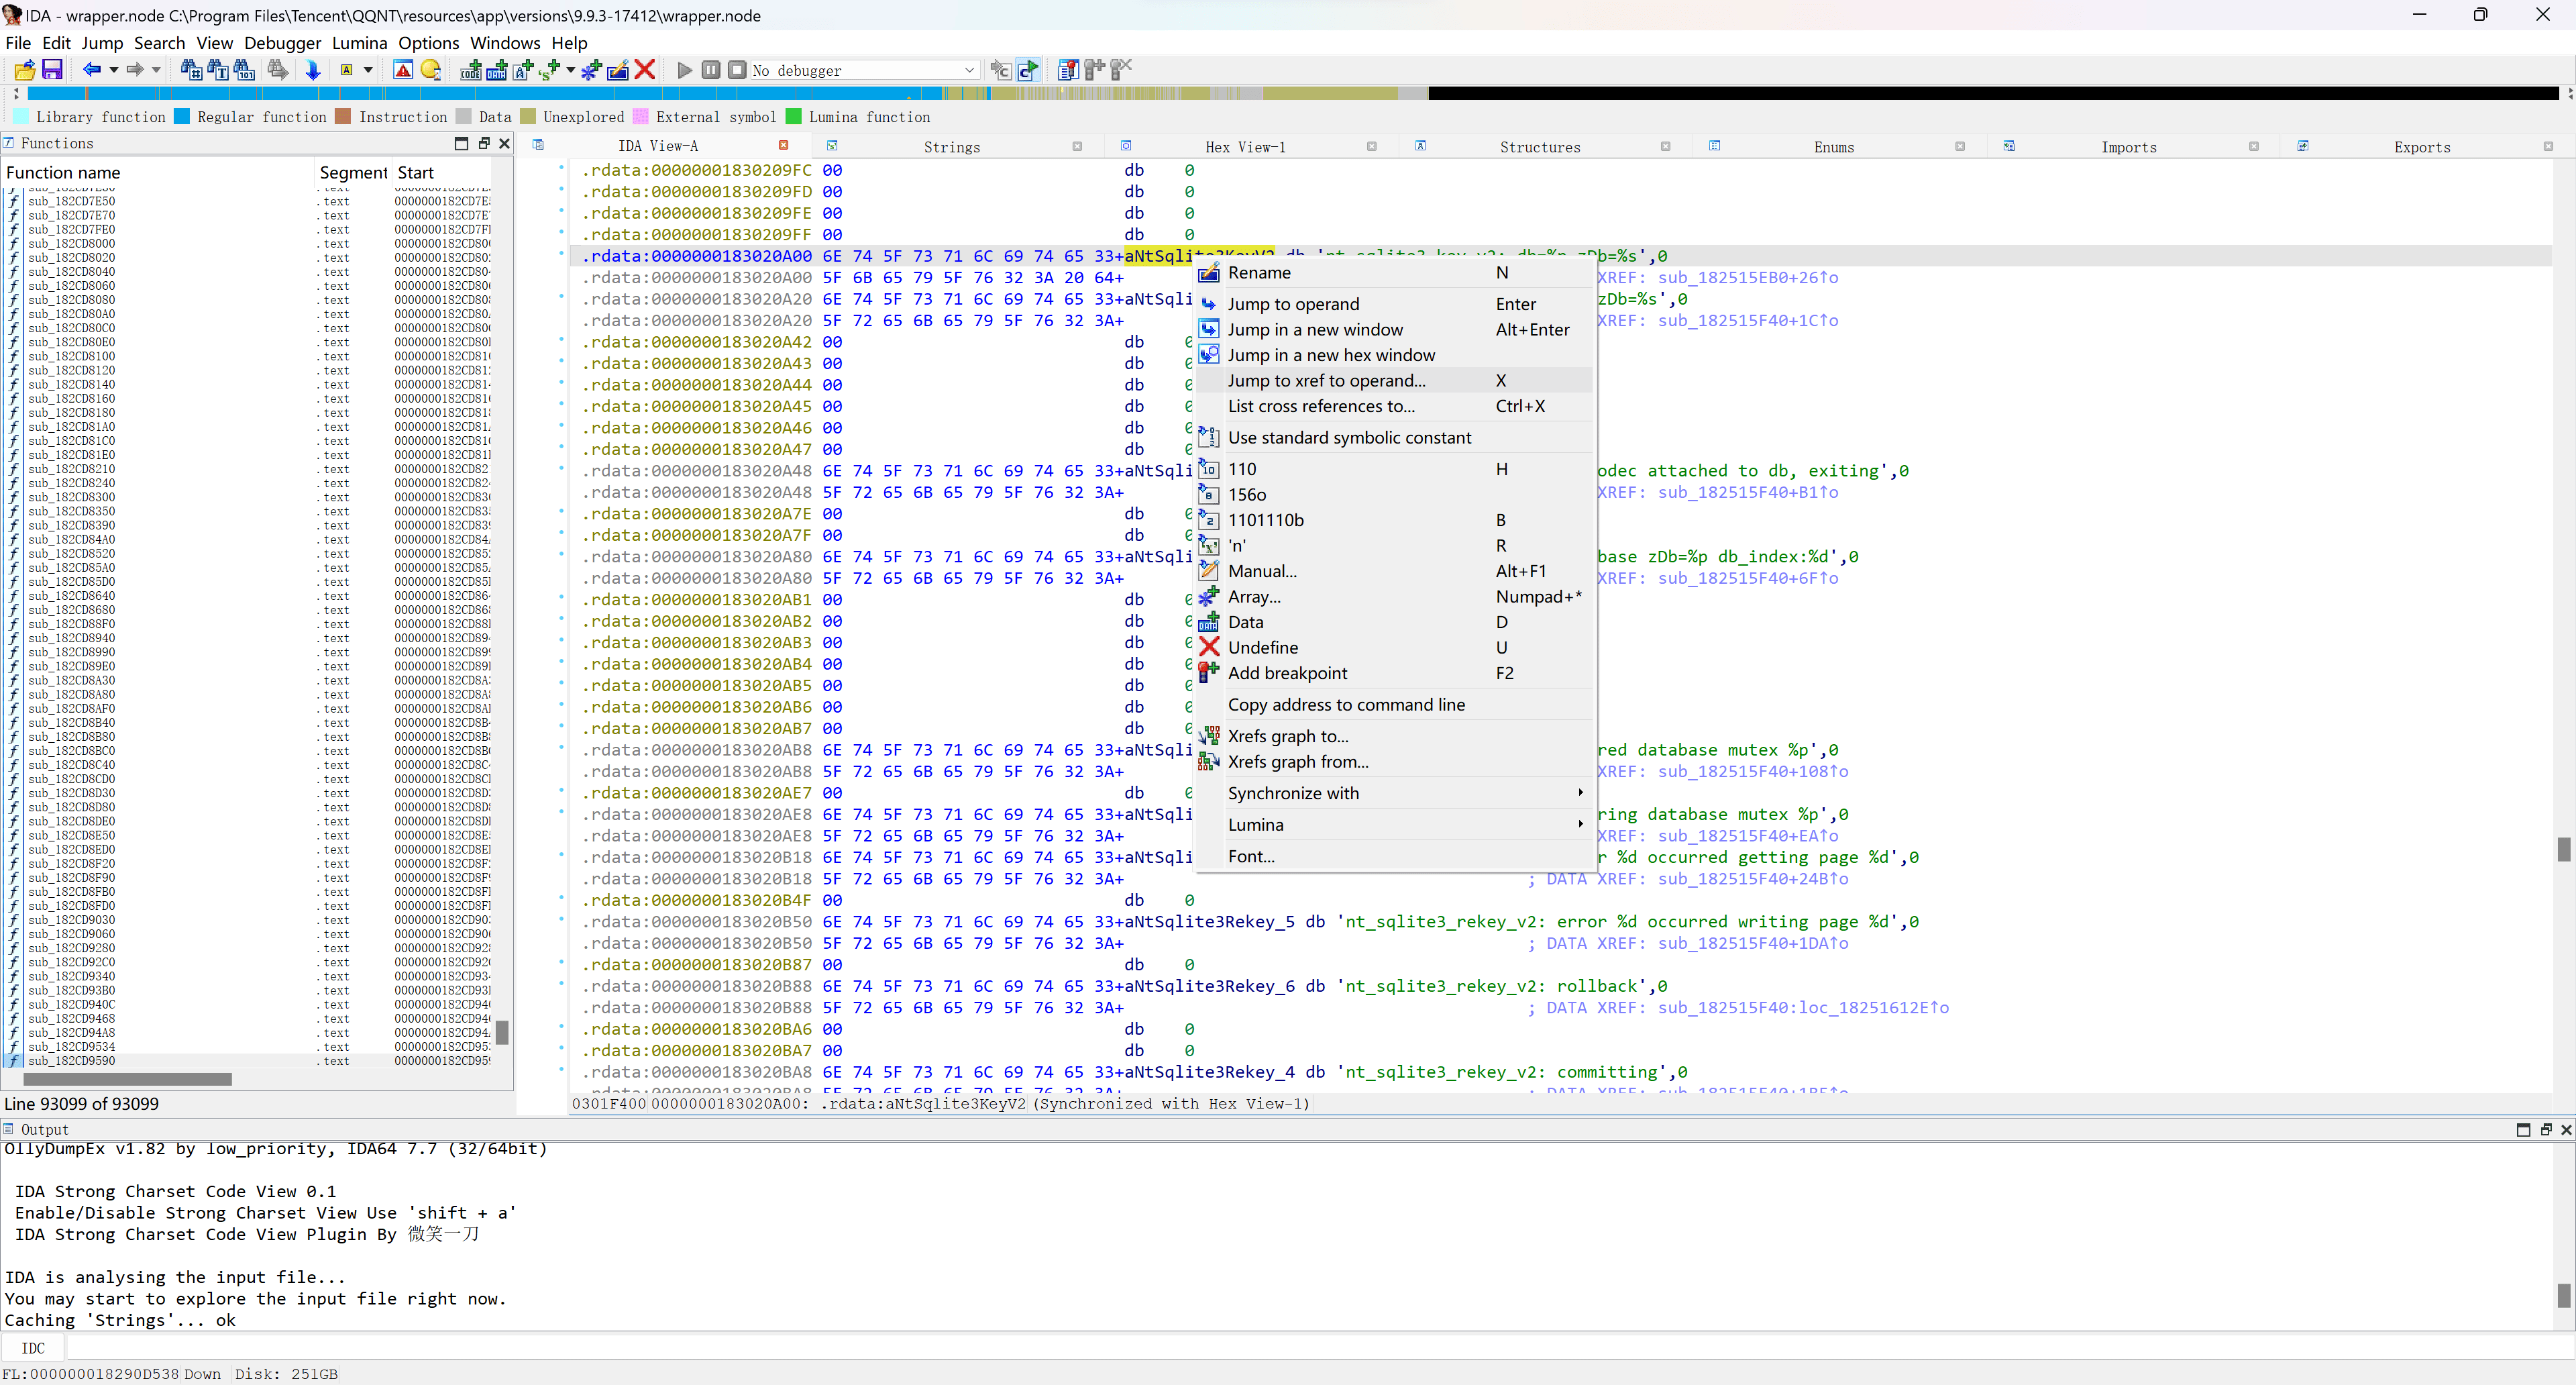Click the Create code toolbar icon
The image size is (2576, 1385).
click(x=471, y=70)
